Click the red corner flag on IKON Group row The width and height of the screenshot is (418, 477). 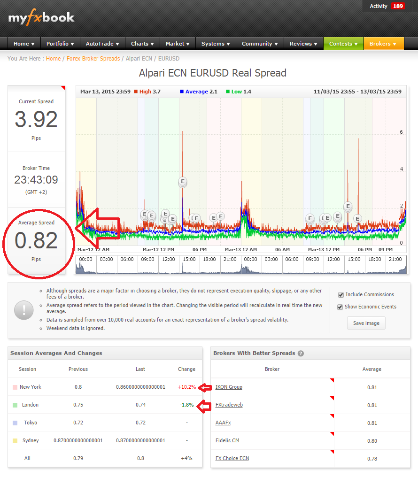332,380
